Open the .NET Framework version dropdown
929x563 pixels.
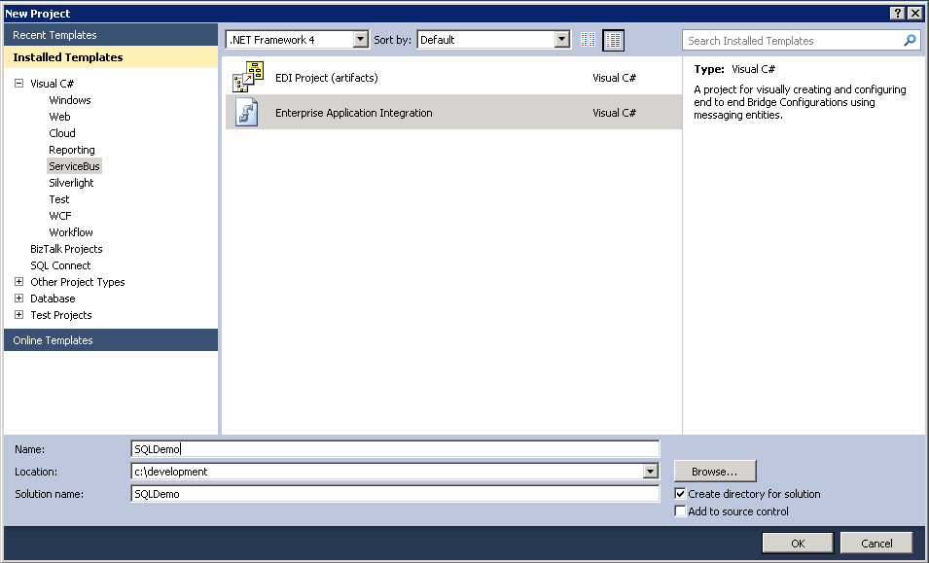(361, 40)
